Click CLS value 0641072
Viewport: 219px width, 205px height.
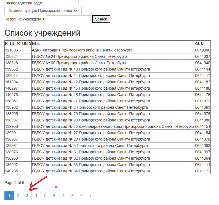coord(203,101)
